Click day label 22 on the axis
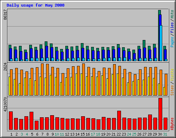Viewport: 176px width, 138px height. 119,134
